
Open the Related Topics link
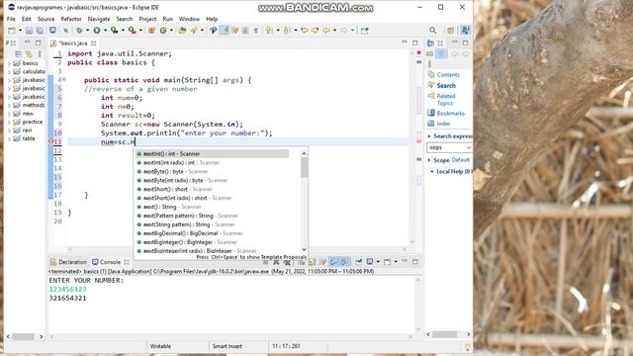pos(446,100)
